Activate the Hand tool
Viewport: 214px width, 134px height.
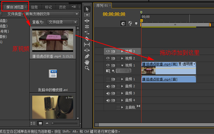[x=87, y=62]
